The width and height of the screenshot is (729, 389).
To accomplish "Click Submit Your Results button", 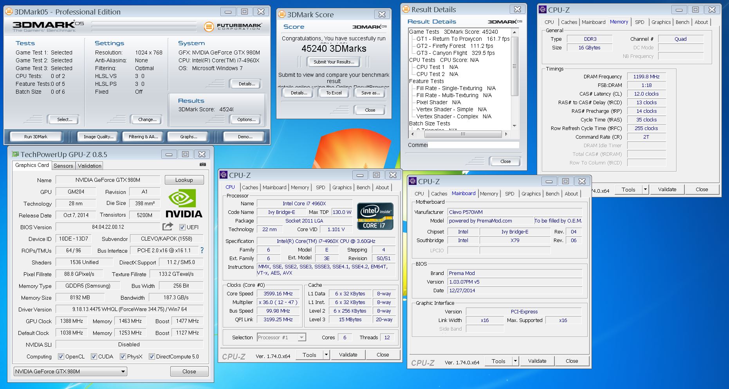I will coord(334,62).
